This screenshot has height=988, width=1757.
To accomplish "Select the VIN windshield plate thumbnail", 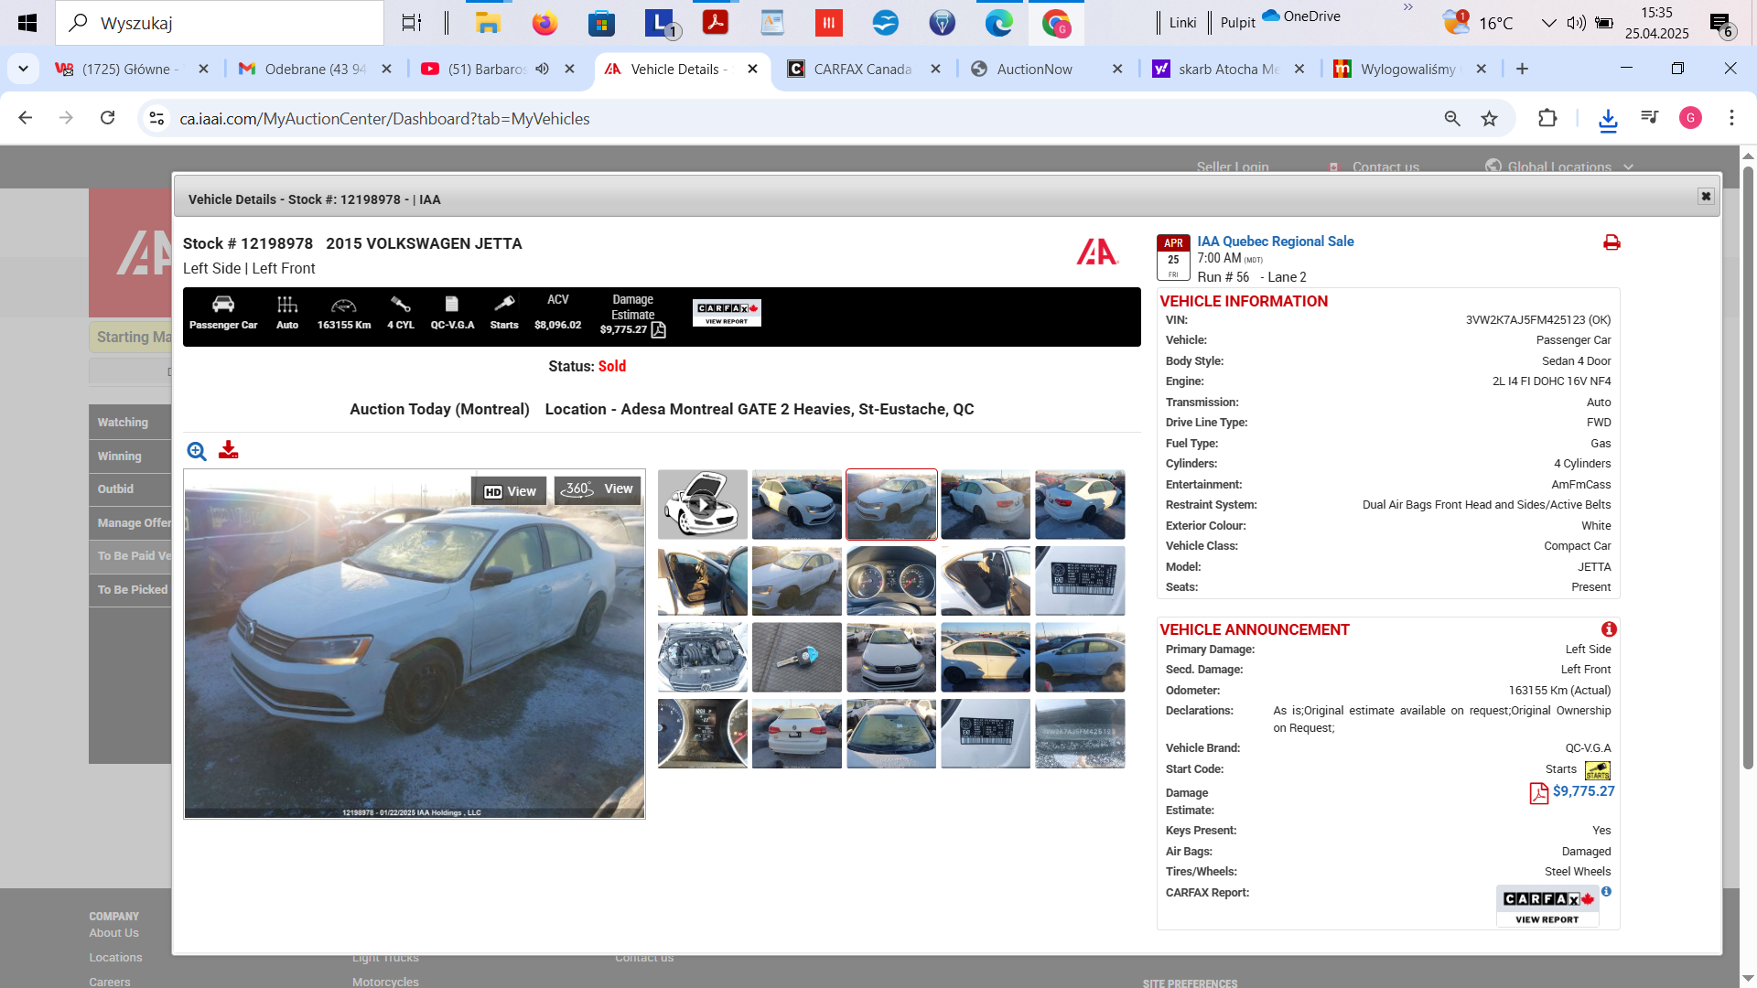I will pyautogui.click(x=1080, y=734).
